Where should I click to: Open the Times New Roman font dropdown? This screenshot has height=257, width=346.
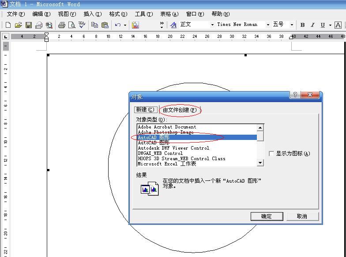click(x=268, y=25)
